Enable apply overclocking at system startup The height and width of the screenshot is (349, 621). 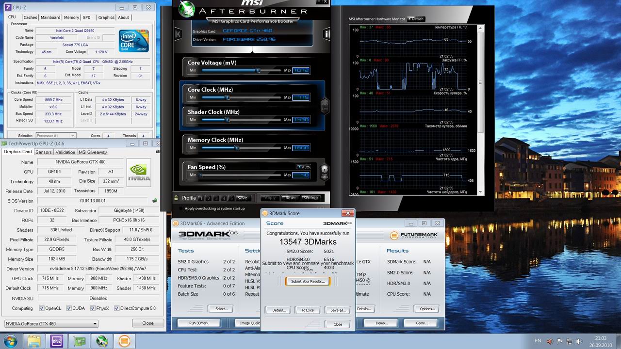[x=181, y=208]
